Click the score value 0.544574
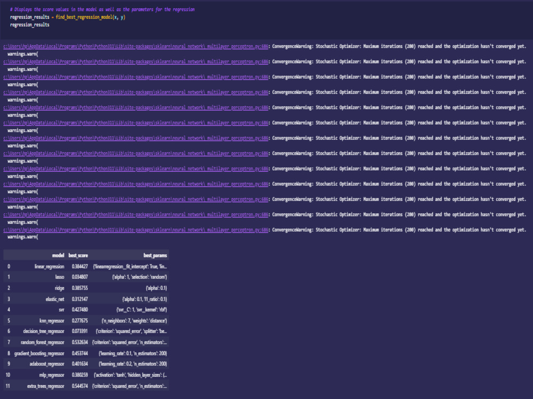The height and width of the screenshot is (399, 533). coord(80,386)
